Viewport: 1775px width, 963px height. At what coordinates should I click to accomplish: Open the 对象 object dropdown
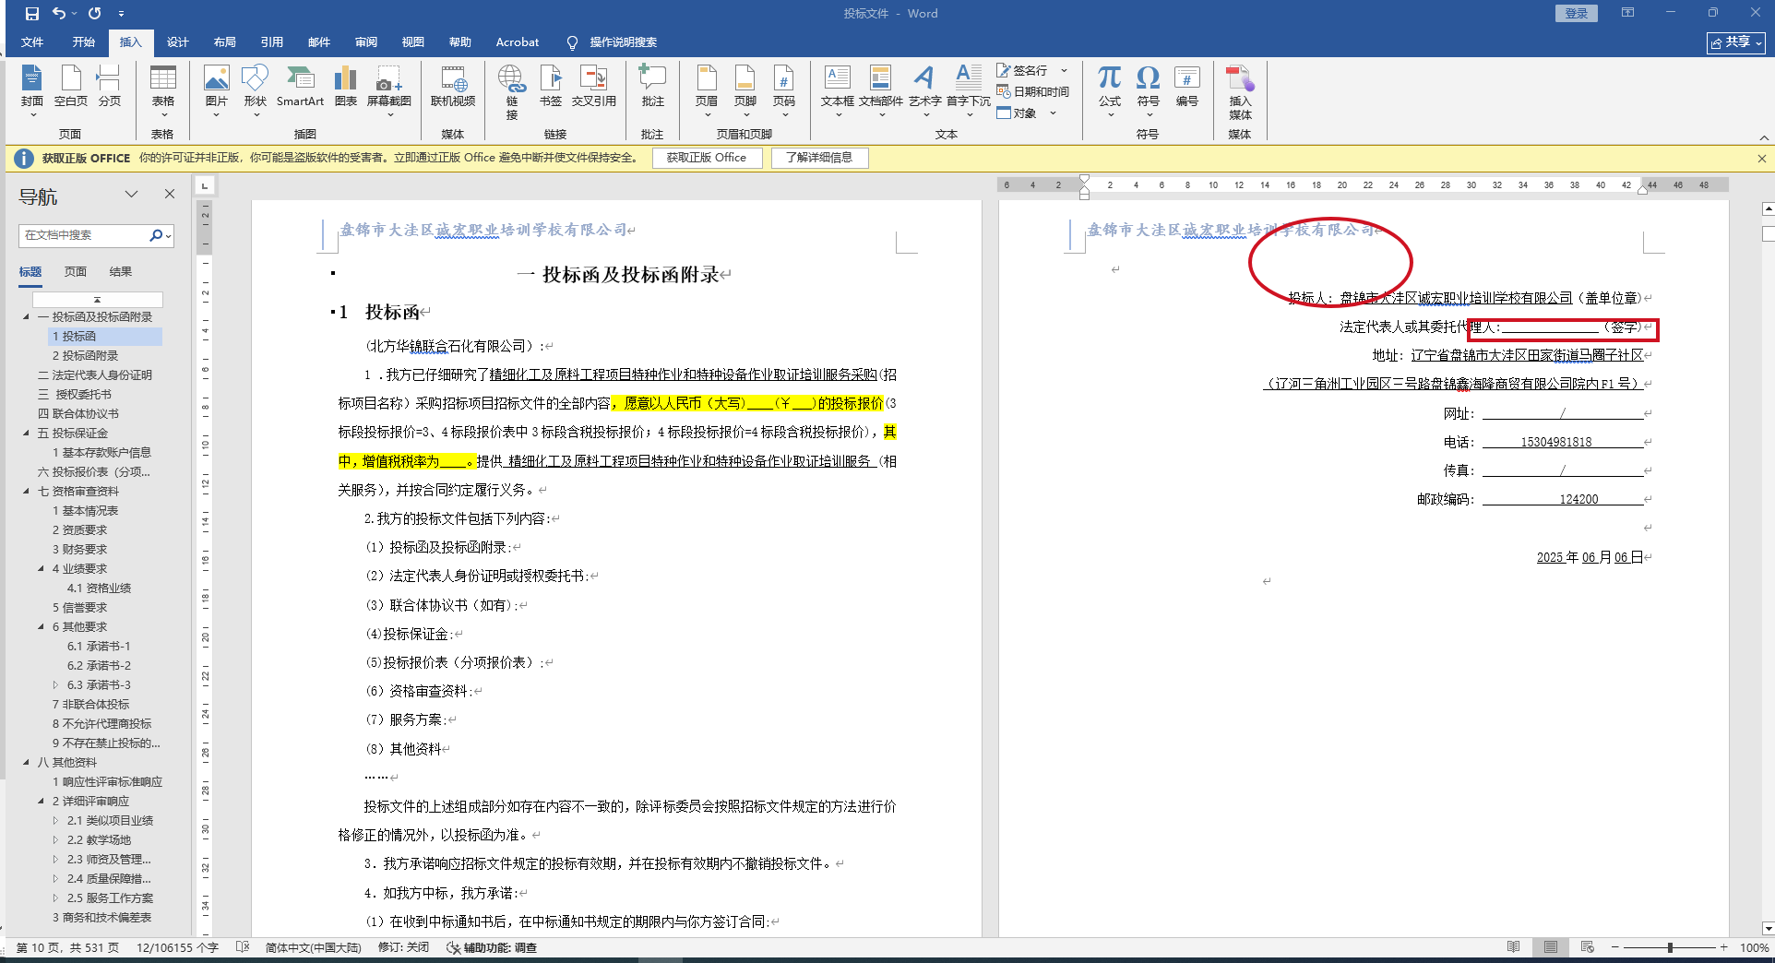point(1053,113)
